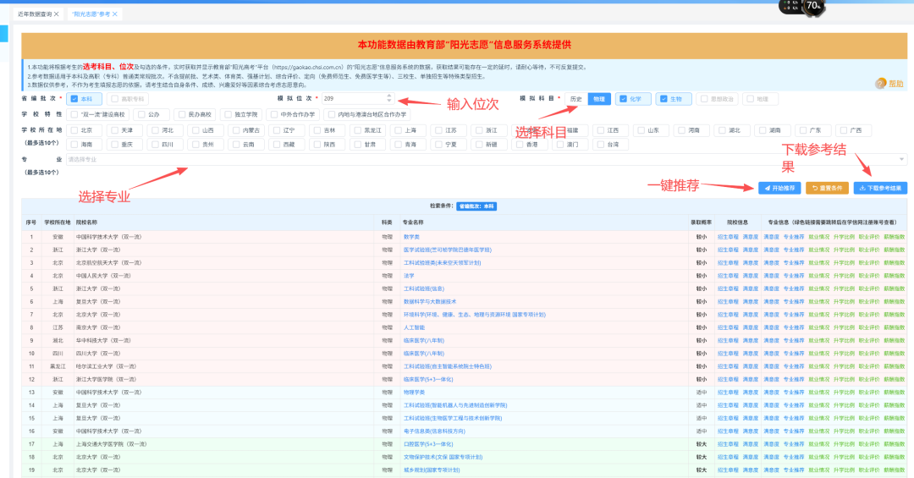Open 口腔医学(5+3一体化) major link
Viewport: 914px width, 478px height.
click(x=428, y=444)
